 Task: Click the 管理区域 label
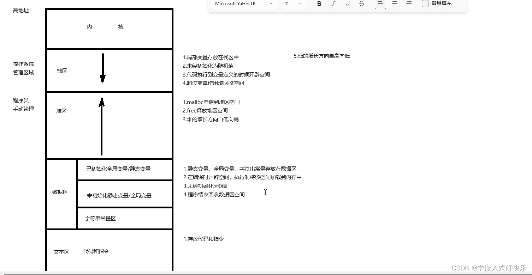click(24, 73)
